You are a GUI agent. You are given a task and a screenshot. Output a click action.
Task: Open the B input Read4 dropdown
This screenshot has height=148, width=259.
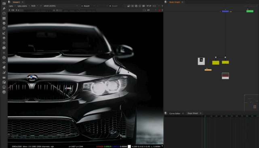pyautogui.click(x=116, y=6)
